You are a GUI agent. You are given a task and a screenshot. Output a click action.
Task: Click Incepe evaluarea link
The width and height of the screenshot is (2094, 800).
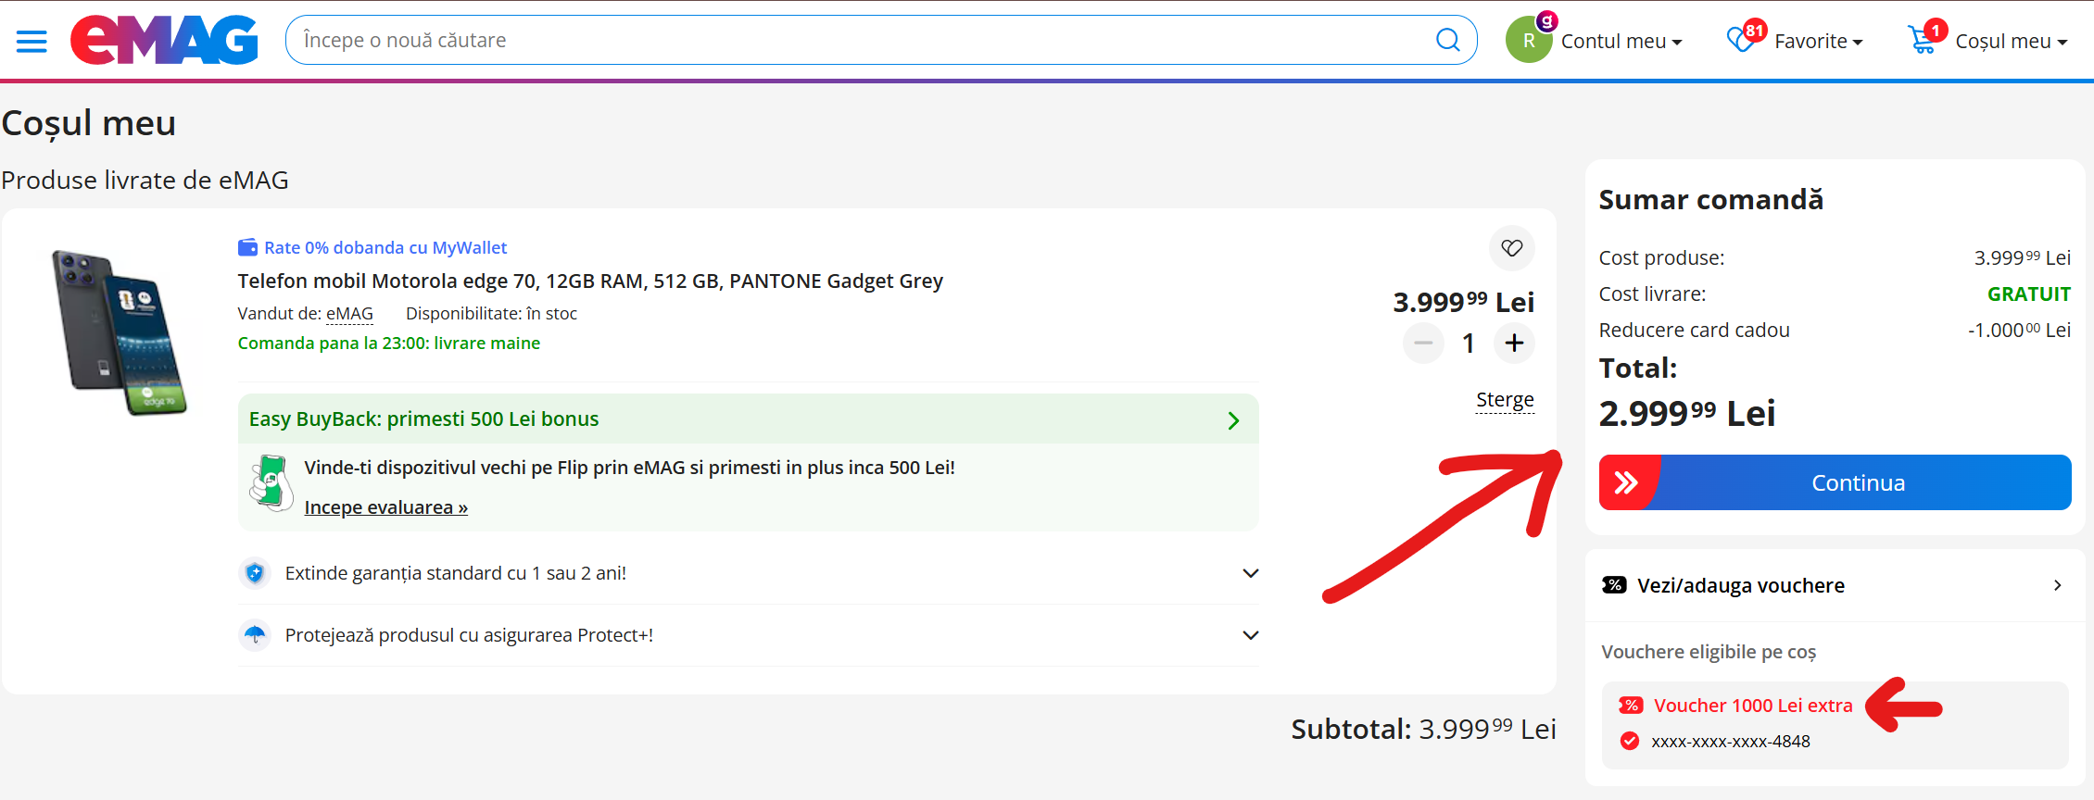[385, 507]
